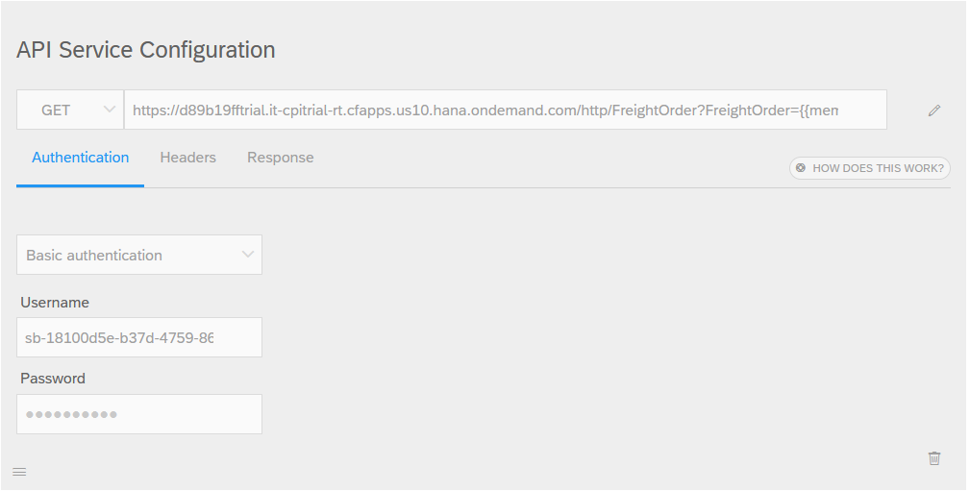Click the lifebuoy help icon
This screenshot has width=970, height=491.
tap(801, 167)
